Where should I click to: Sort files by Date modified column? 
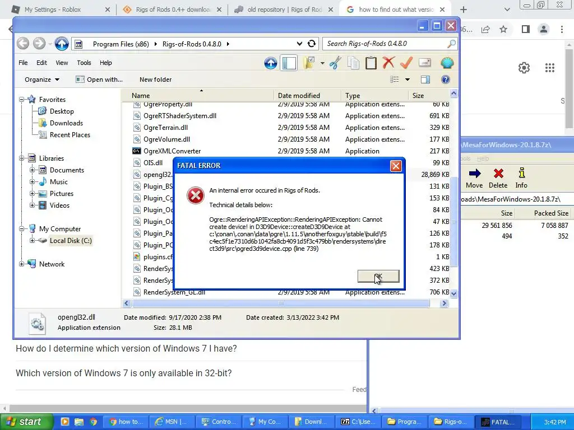(x=307, y=95)
